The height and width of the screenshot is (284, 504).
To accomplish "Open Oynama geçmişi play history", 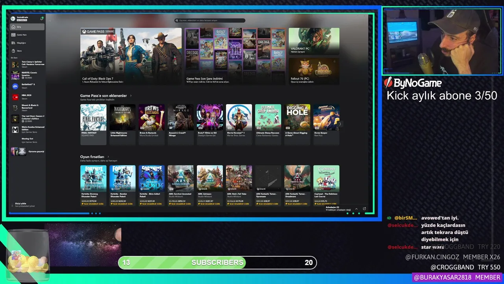I will (28, 151).
